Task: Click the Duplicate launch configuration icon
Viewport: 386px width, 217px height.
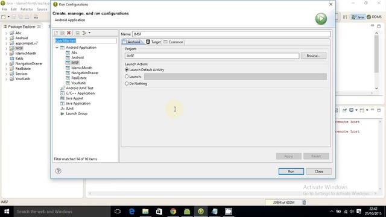Action: point(62,33)
